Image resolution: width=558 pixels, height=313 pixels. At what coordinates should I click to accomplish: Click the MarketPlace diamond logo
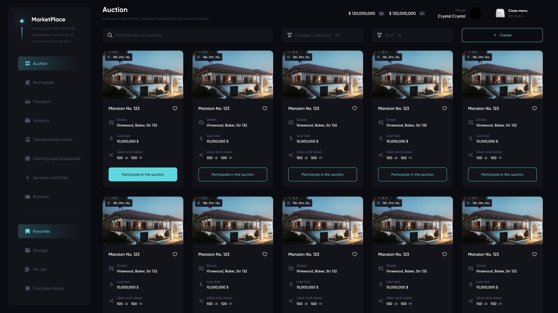[22, 21]
